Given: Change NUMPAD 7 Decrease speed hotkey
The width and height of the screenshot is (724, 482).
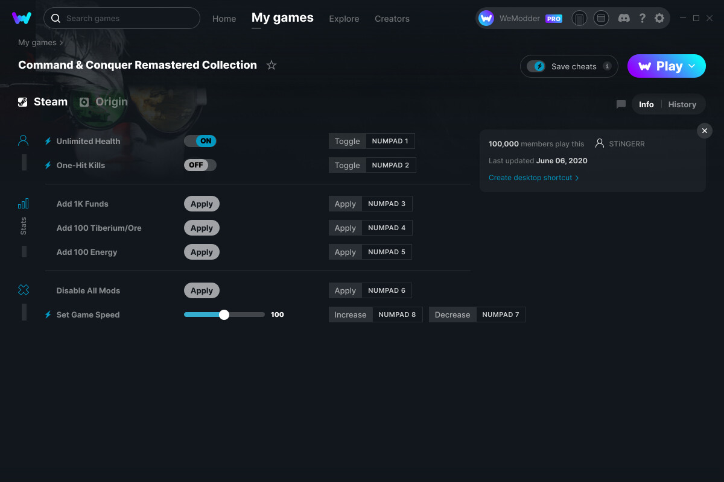Looking at the screenshot, I should (501, 315).
